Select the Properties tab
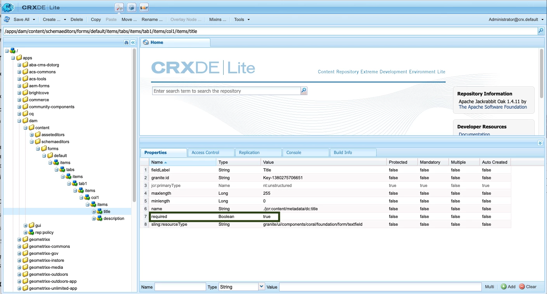This screenshot has width=547, height=294. 163,152
